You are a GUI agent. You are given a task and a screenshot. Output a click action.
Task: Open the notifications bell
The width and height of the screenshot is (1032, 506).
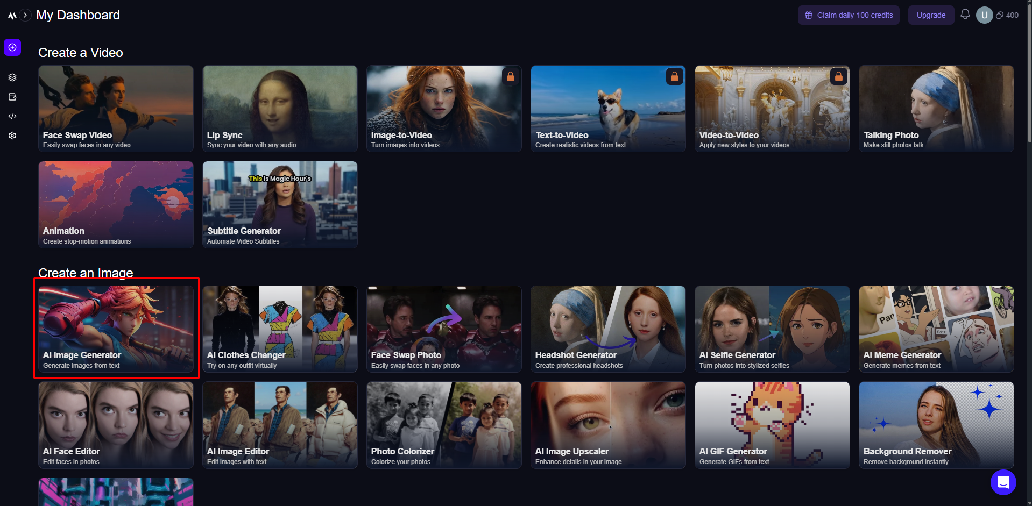coord(965,15)
